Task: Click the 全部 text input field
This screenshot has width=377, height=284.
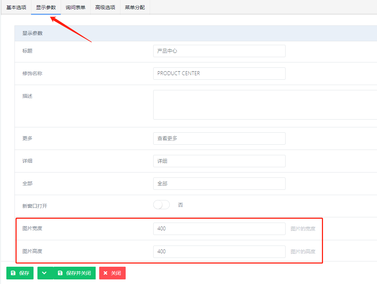Action: click(x=219, y=183)
